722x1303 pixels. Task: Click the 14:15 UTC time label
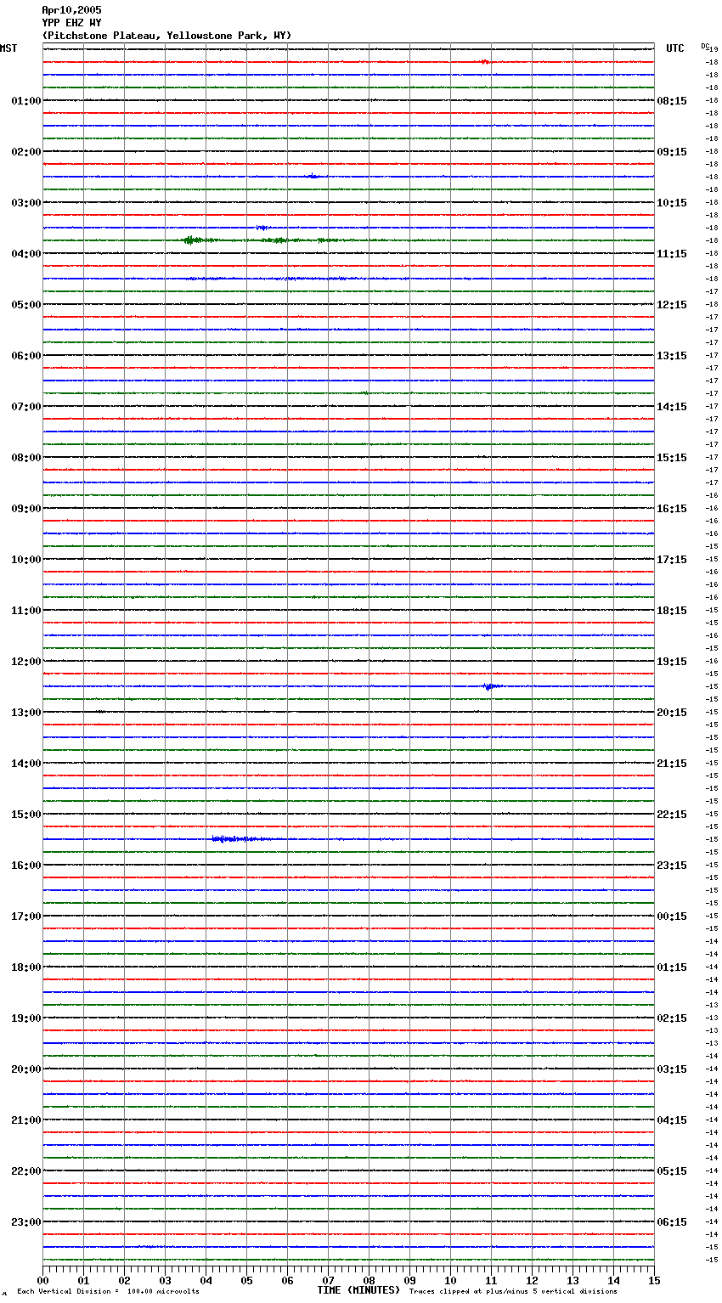click(672, 407)
